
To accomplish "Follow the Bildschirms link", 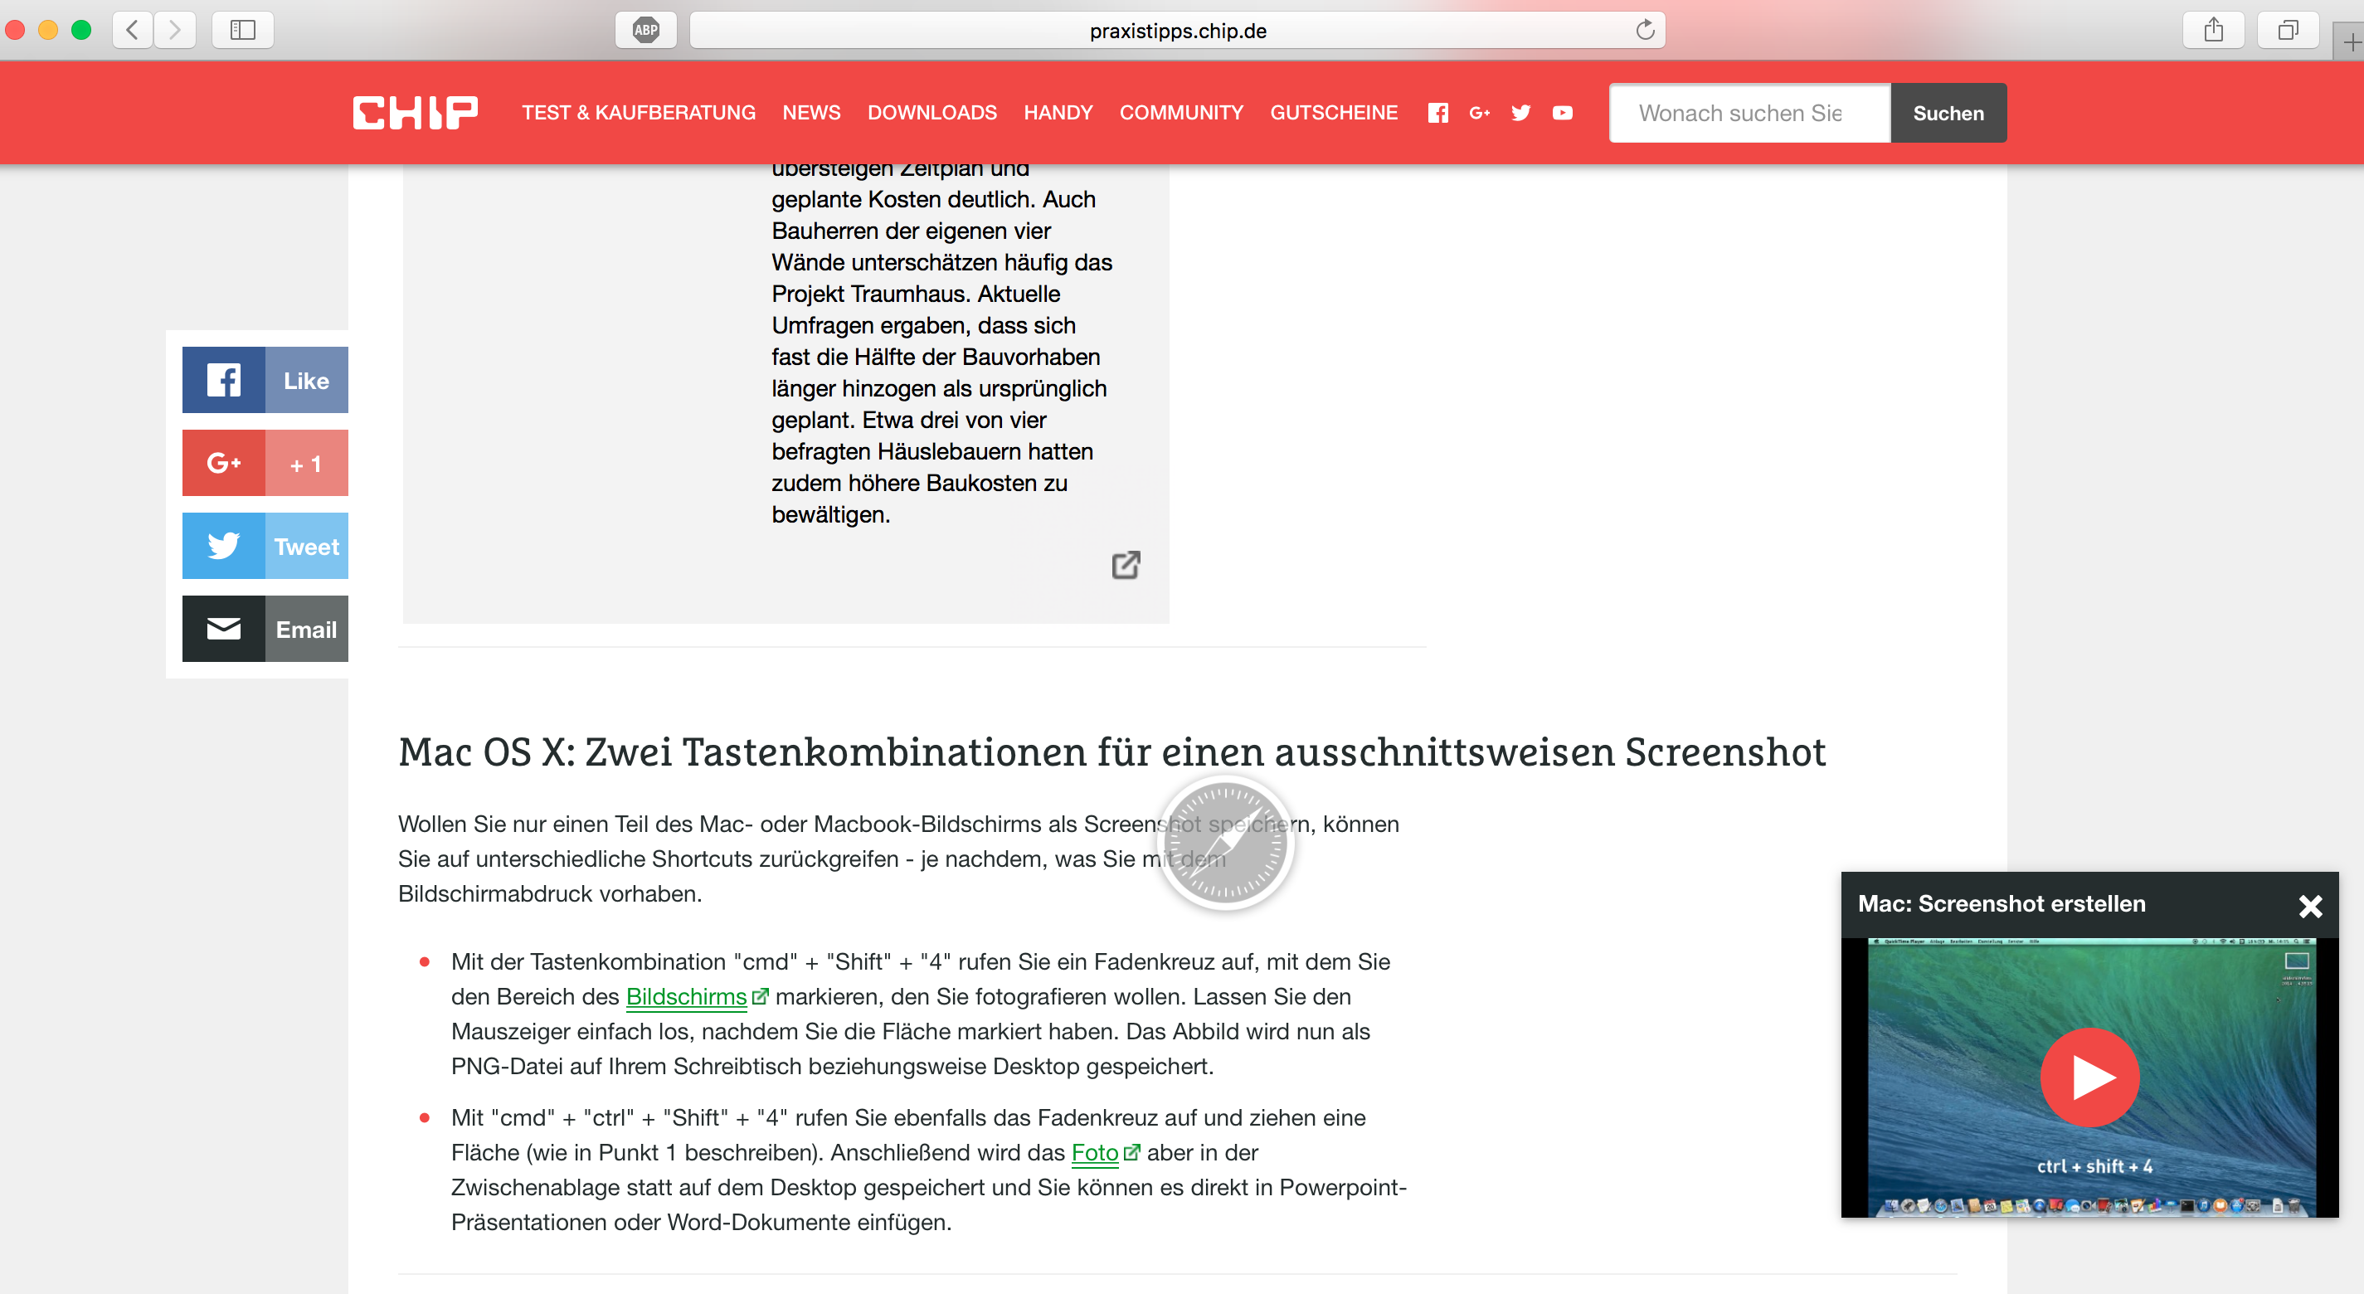I will 685,997.
